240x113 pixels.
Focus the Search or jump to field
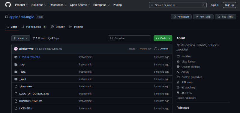pos(178,5)
